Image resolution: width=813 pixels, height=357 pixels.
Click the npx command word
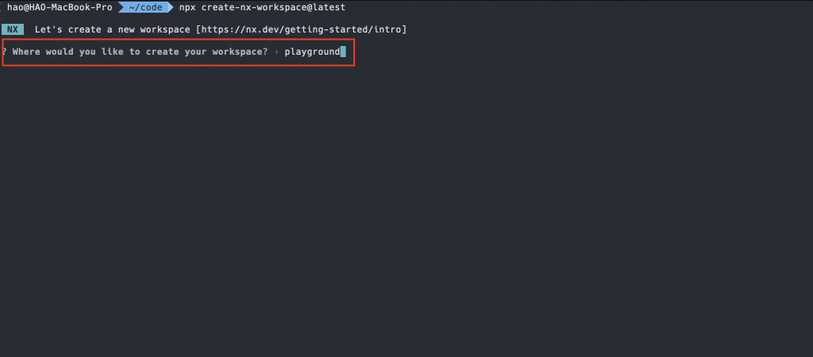pyautogui.click(x=187, y=8)
